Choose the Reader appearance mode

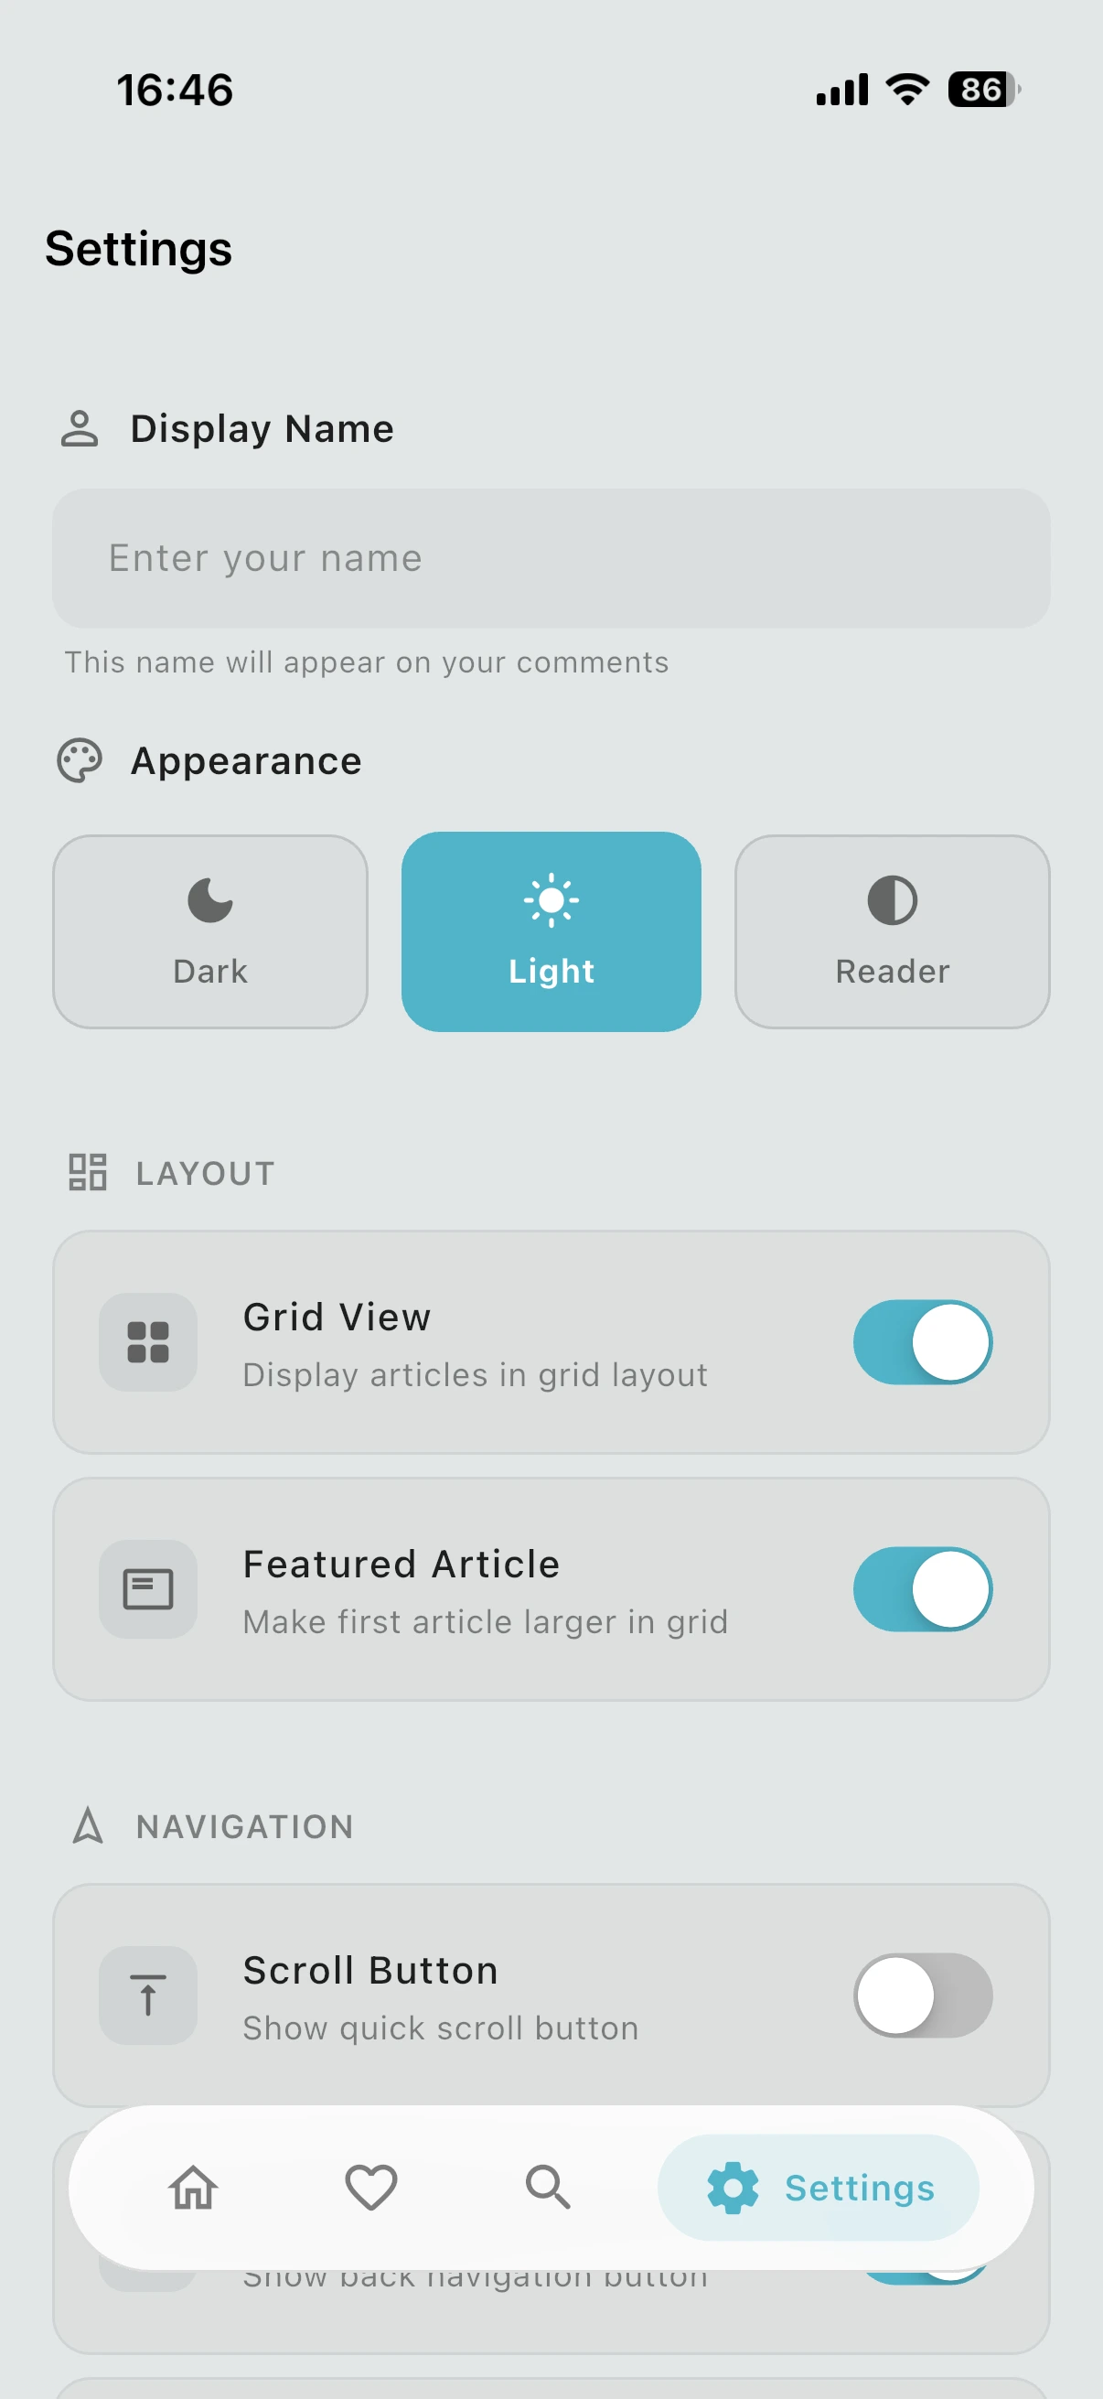tap(892, 931)
